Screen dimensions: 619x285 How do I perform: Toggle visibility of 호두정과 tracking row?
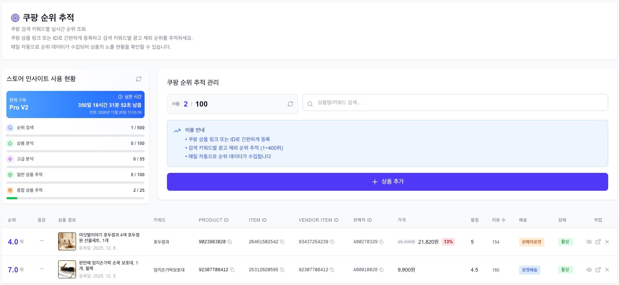(x=589, y=242)
